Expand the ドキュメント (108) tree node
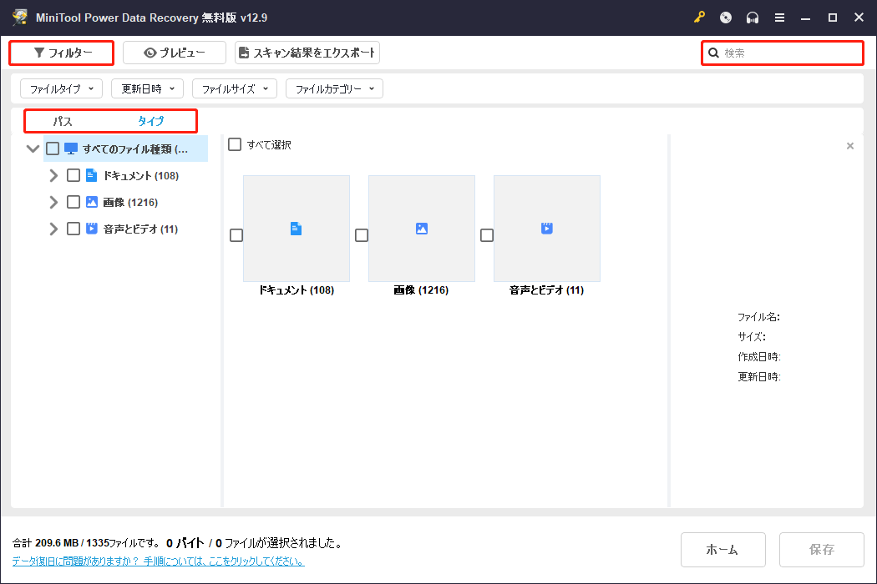 pyautogui.click(x=53, y=175)
